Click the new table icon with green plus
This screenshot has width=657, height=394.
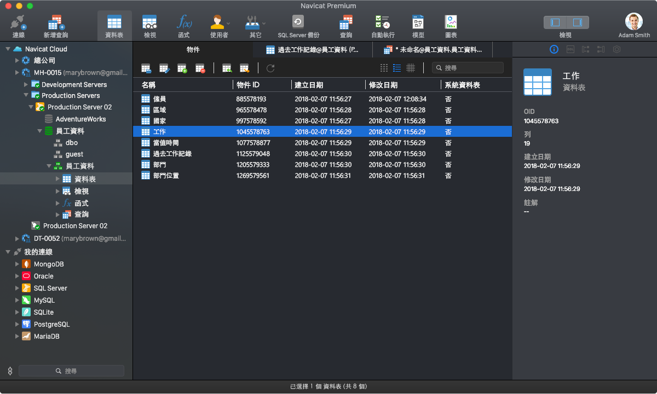[182, 68]
